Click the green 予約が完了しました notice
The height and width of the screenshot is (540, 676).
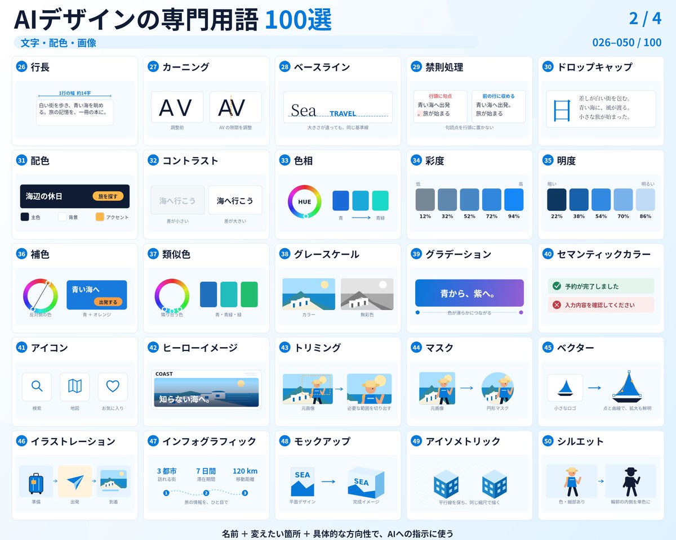click(x=601, y=286)
